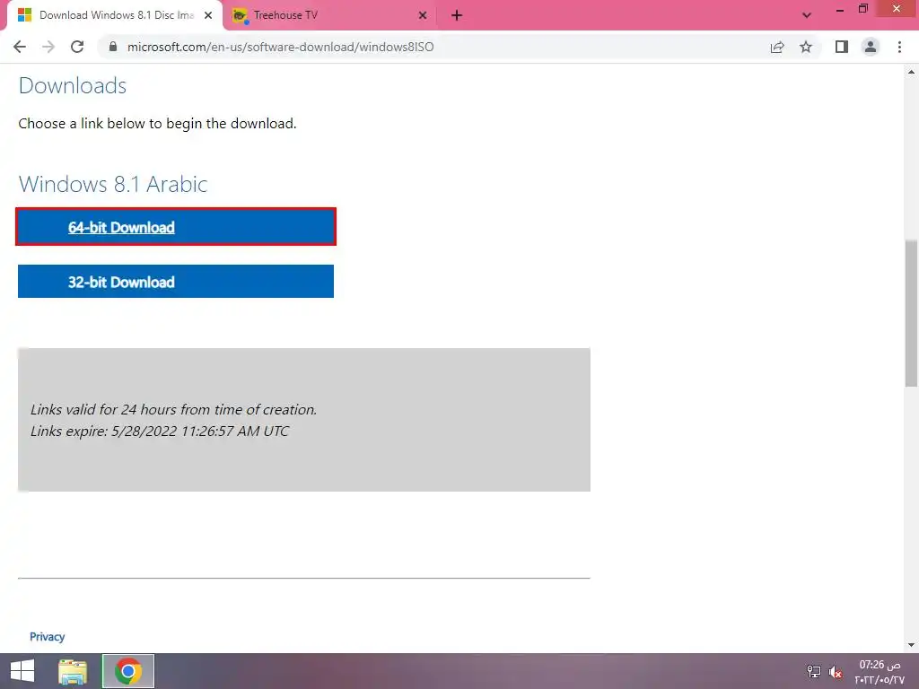Viewport: 919px width, 689px height.
Task: Open File Explorer from the taskbar
Action: pos(73,671)
